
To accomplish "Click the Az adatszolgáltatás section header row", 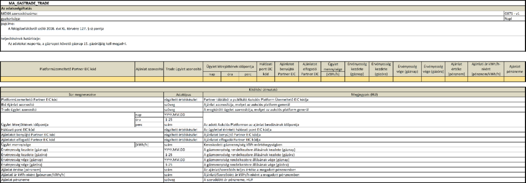I will pyautogui.click(x=263, y=8).
